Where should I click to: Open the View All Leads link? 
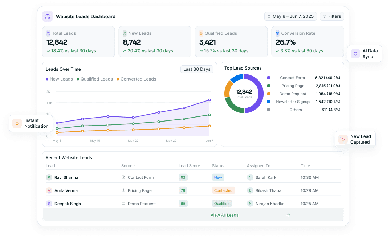click(x=224, y=215)
